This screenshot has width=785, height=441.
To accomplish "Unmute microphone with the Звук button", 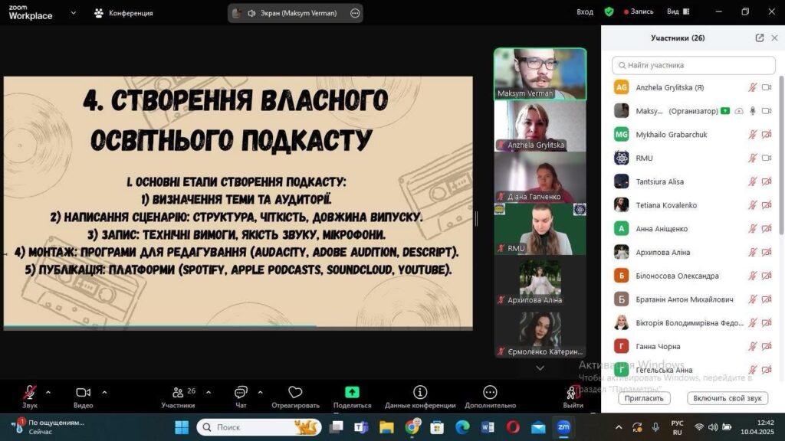I will tap(30, 393).
